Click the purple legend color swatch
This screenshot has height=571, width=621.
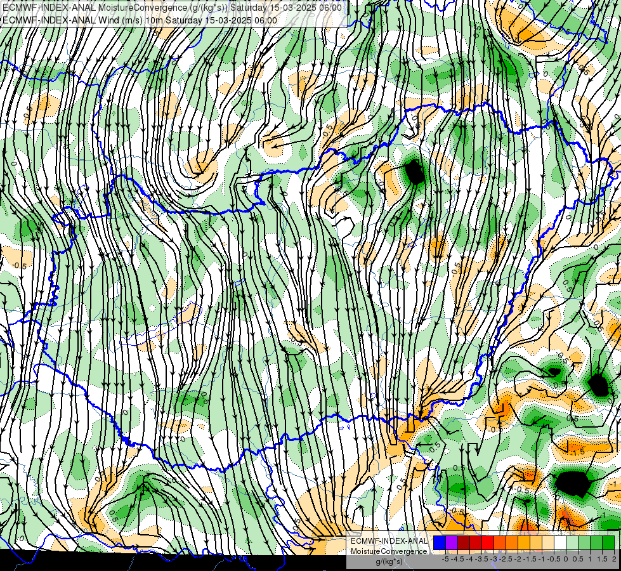452,542
